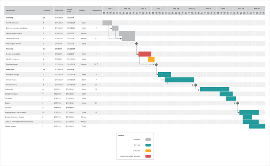Select the Feb 4 week header
The width and height of the screenshot is (270, 166).
pyautogui.click(x=143, y=8)
